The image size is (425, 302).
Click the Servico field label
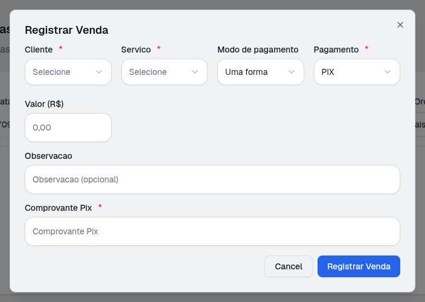tap(136, 50)
